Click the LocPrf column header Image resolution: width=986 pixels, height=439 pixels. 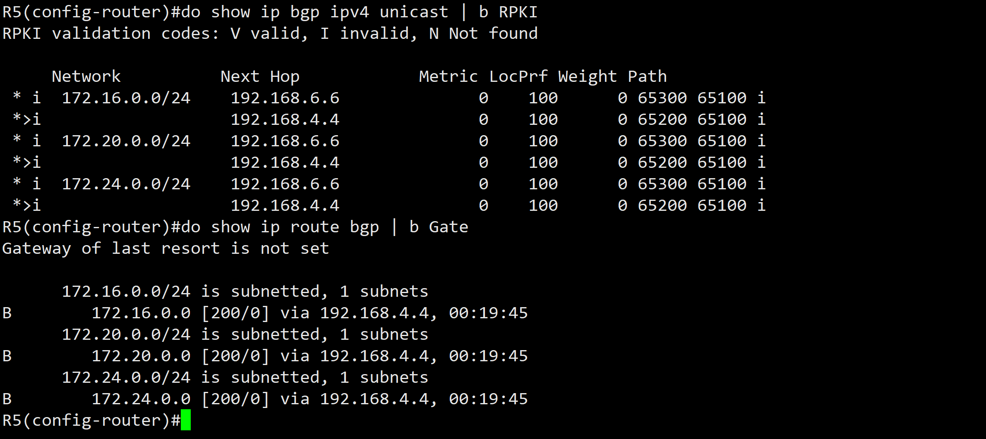(x=518, y=77)
